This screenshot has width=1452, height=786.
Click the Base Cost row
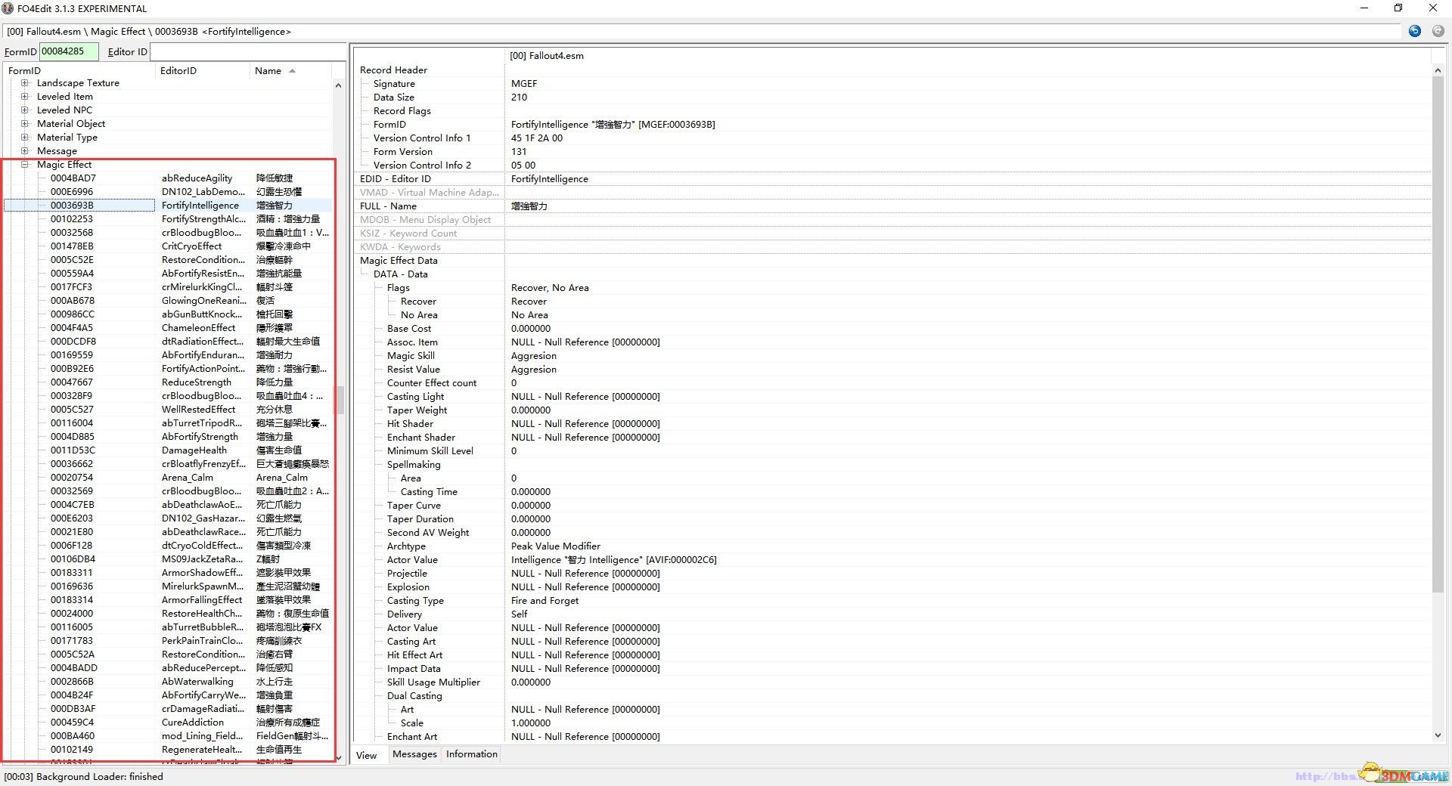[892, 329]
